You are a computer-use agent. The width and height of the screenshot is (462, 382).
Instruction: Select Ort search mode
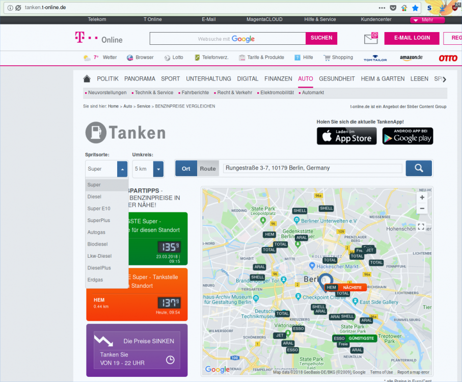click(x=186, y=169)
